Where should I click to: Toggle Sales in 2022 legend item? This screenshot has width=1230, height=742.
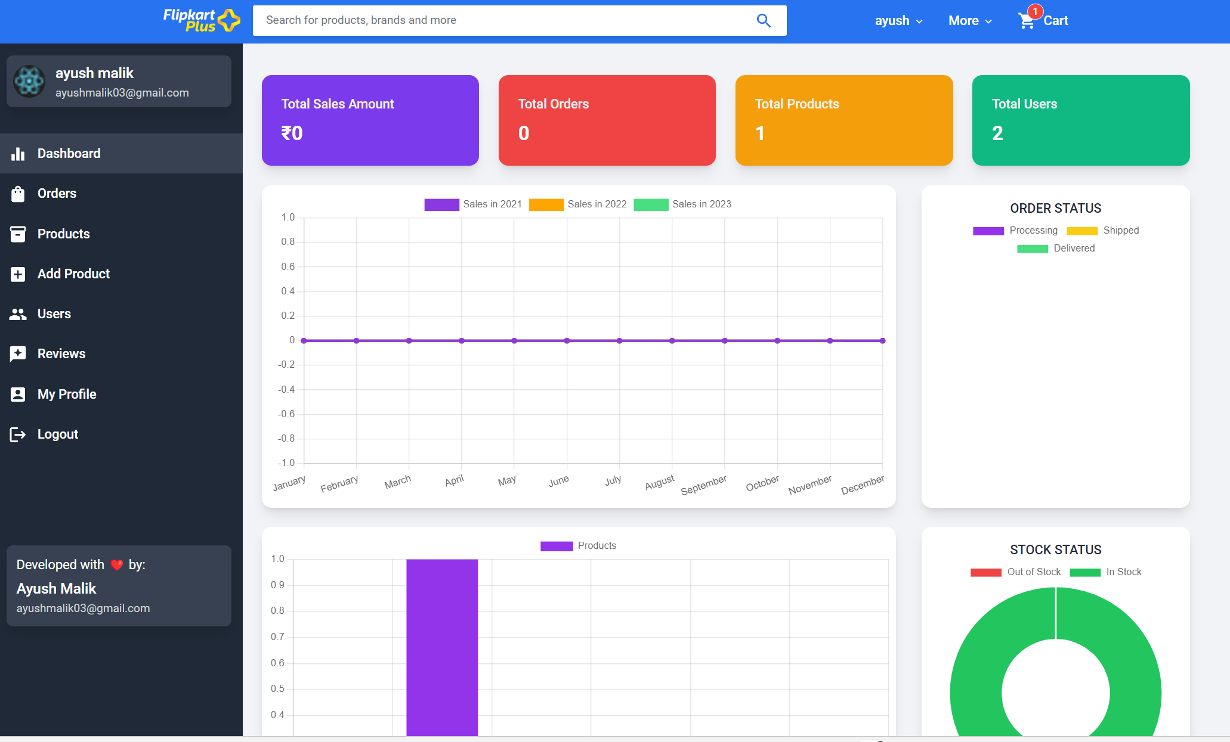point(577,204)
